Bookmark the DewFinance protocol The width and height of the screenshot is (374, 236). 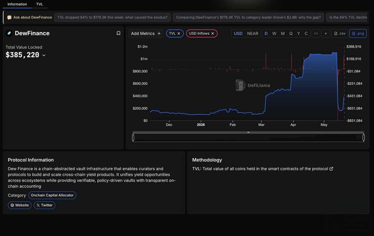pyautogui.click(x=118, y=33)
